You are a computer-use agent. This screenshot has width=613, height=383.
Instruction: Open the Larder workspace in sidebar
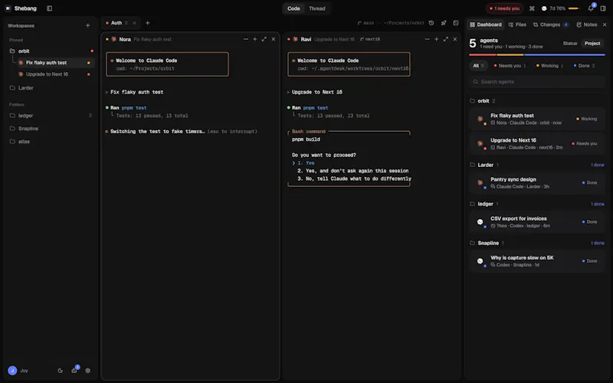pos(51,88)
